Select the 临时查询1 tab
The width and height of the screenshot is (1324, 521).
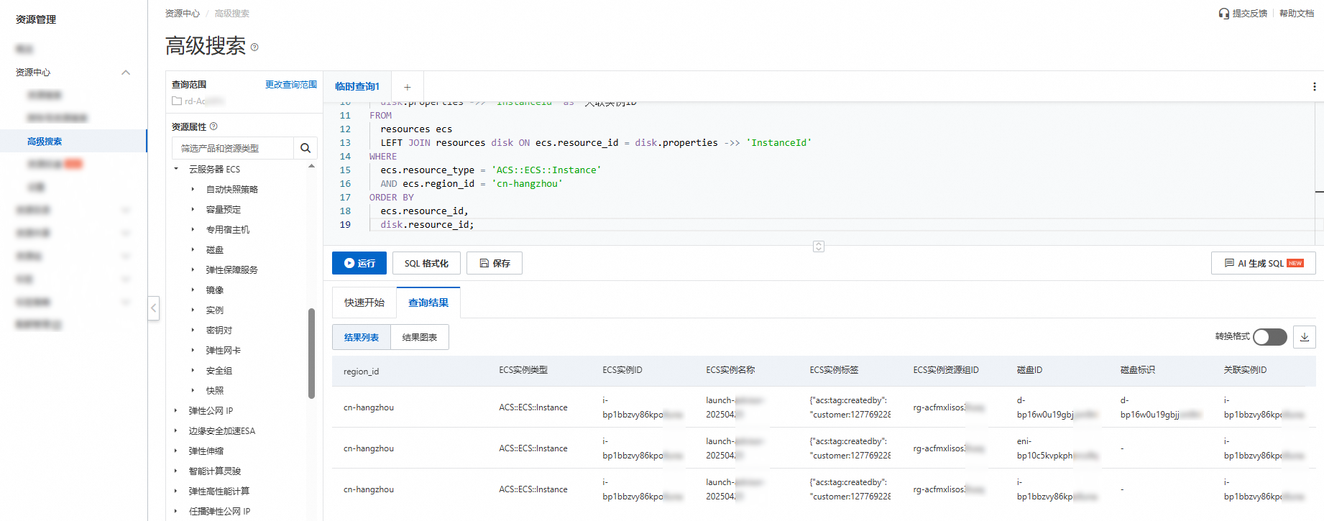click(357, 86)
